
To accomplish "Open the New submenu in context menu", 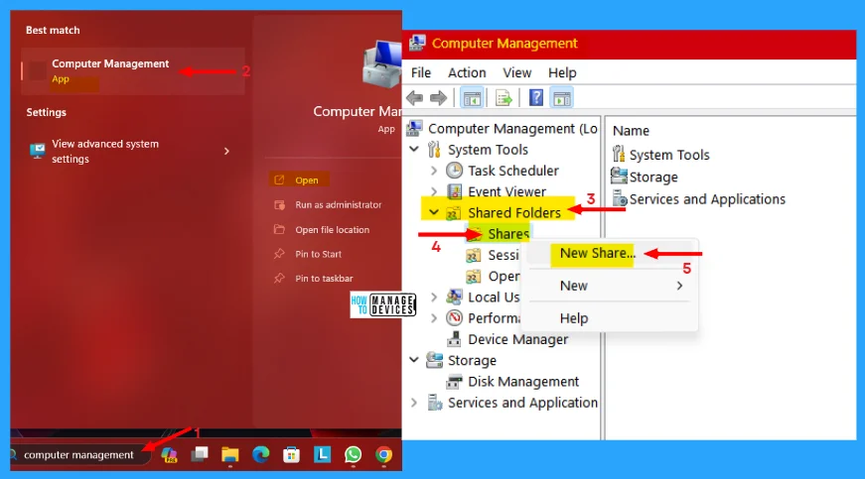I will (x=611, y=286).
